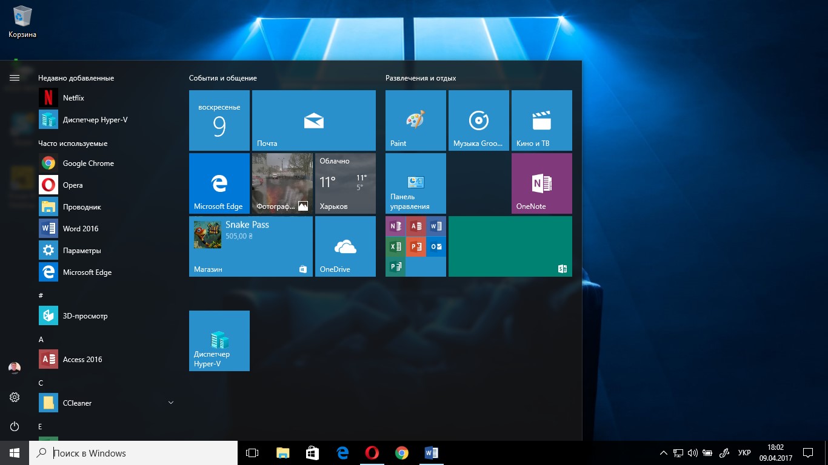Open alphabet navigation via the A header

(41, 340)
